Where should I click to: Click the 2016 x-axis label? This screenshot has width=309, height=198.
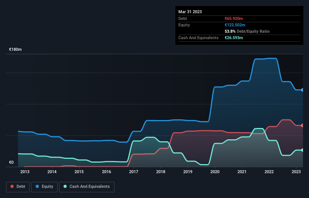pyautogui.click(x=107, y=172)
